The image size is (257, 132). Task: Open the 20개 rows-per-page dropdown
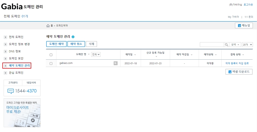(247, 44)
